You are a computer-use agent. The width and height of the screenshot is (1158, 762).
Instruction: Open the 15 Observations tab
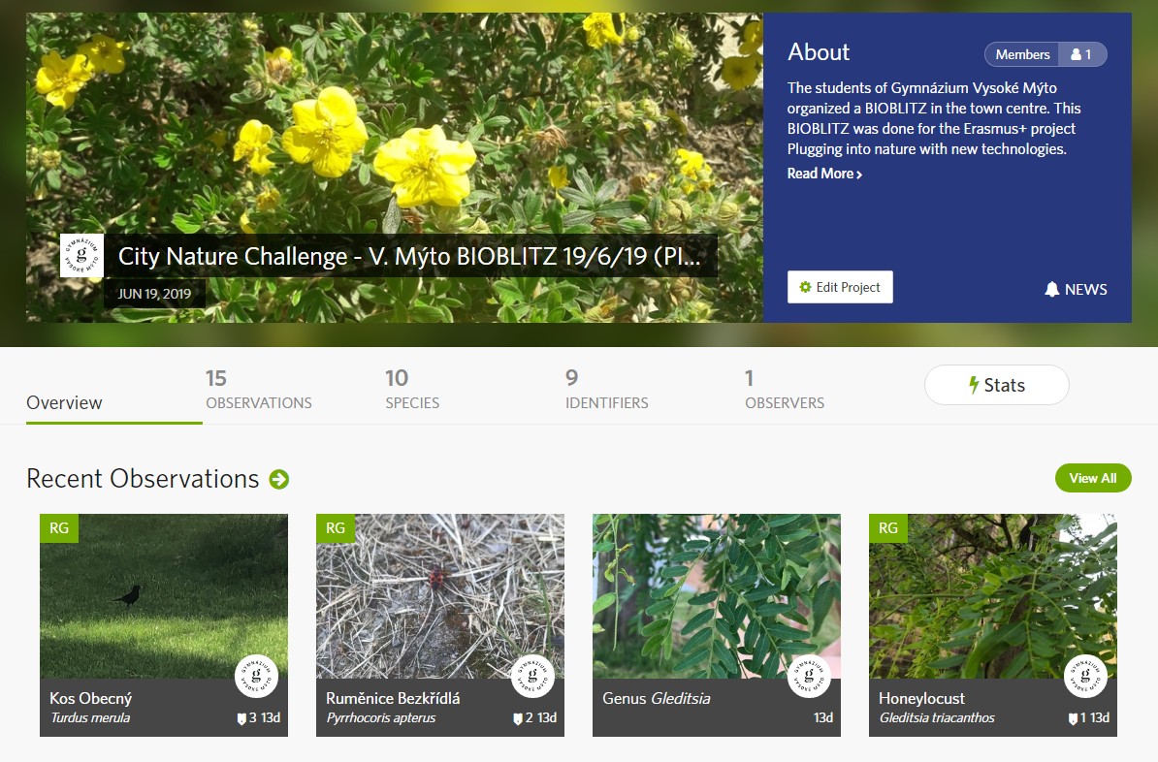(x=259, y=390)
